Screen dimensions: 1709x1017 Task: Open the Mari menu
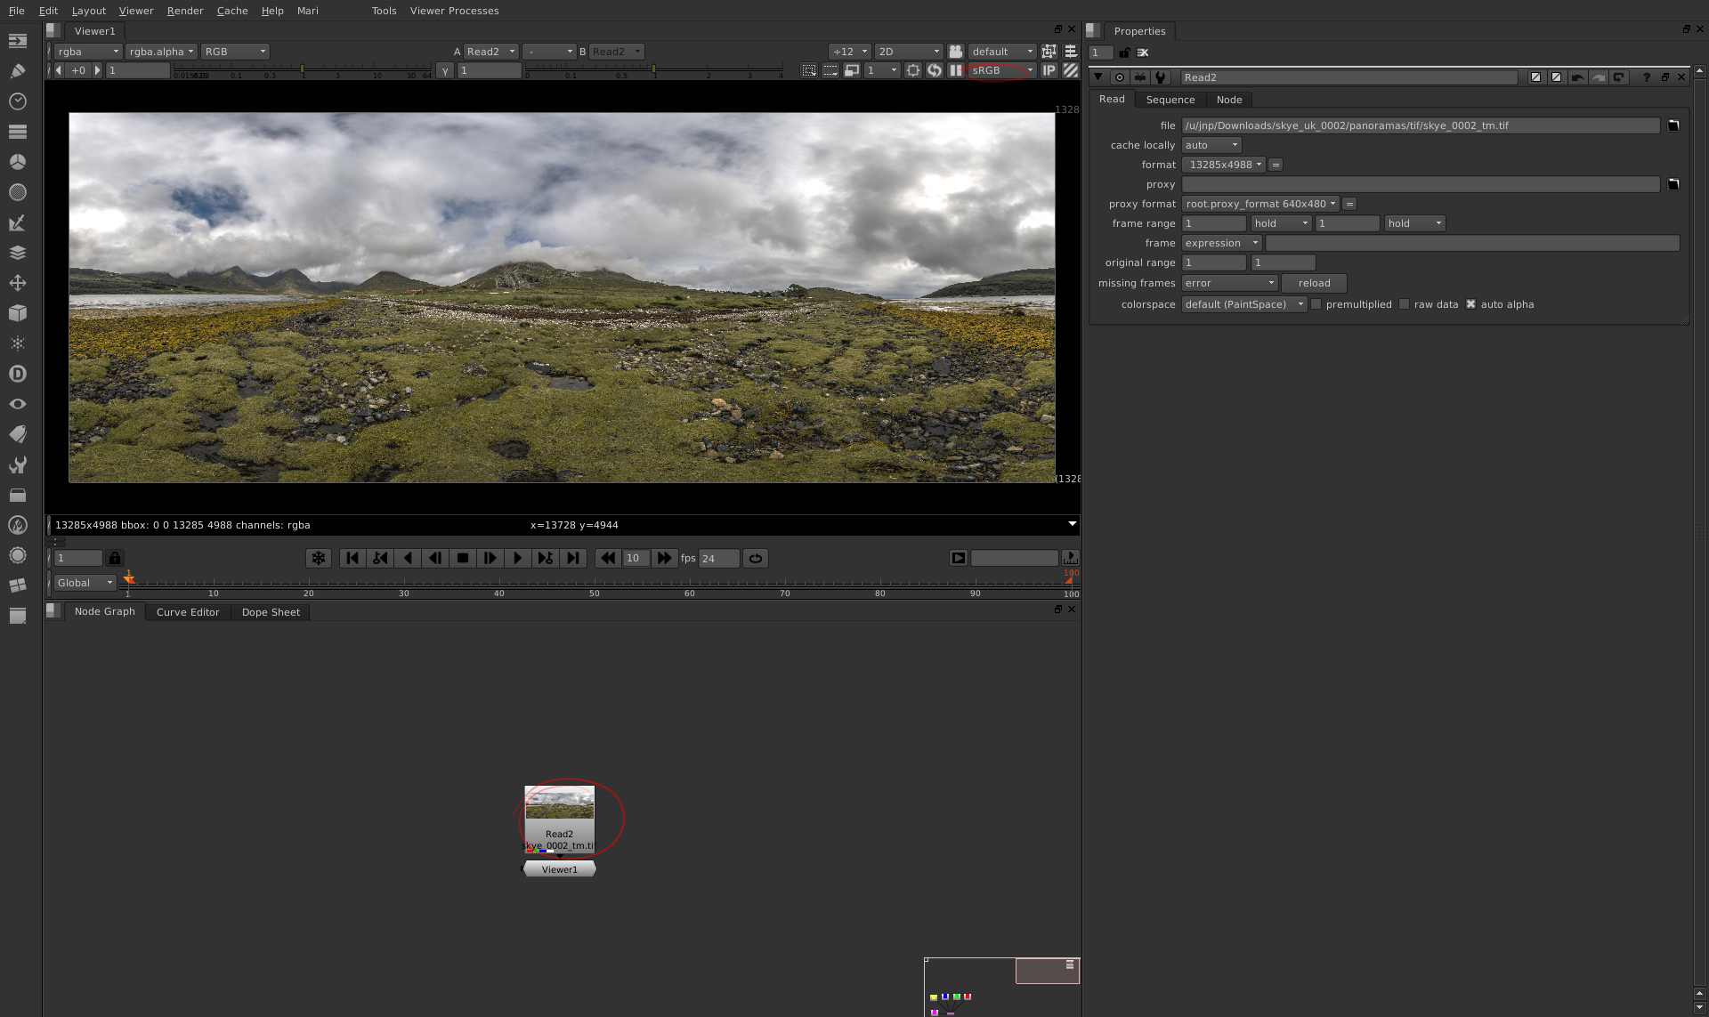click(x=308, y=11)
